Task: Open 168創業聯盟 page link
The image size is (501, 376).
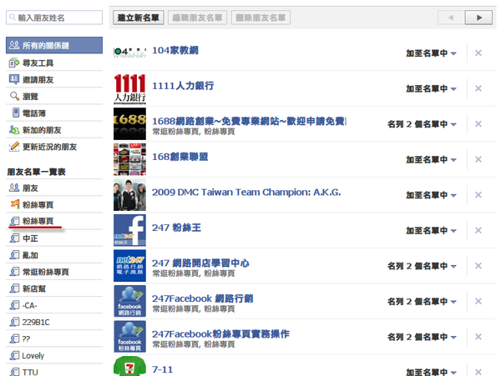Action: pyautogui.click(x=180, y=157)
